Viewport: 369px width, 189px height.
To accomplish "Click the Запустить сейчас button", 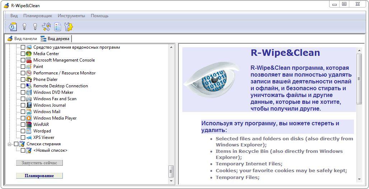I will (x=39, y=163).
